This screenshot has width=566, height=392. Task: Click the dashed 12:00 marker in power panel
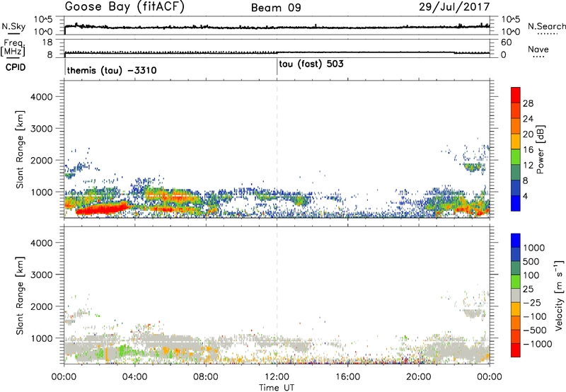[x=277, y=149]
